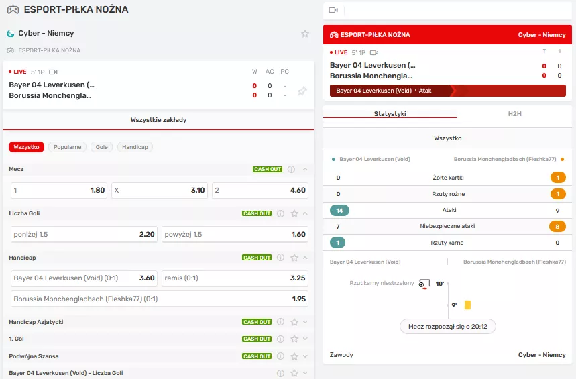Bet on draw X at 3.10

click(x=160, y=191)
